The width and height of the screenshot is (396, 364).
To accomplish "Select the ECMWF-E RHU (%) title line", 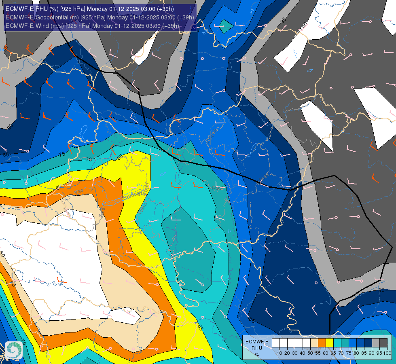I will [90, 9].
